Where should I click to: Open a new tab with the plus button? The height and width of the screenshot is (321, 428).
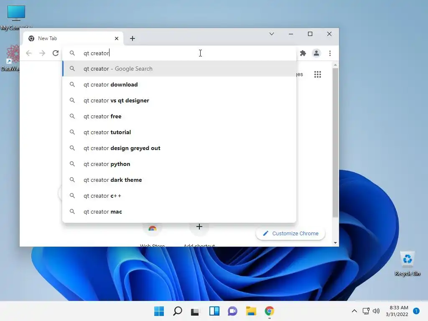click(132, 38)
